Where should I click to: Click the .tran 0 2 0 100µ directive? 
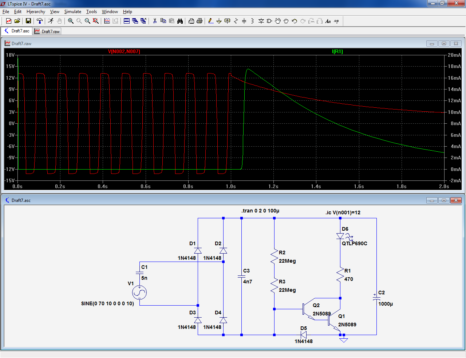pyautogui.click(x=260, y=211)
